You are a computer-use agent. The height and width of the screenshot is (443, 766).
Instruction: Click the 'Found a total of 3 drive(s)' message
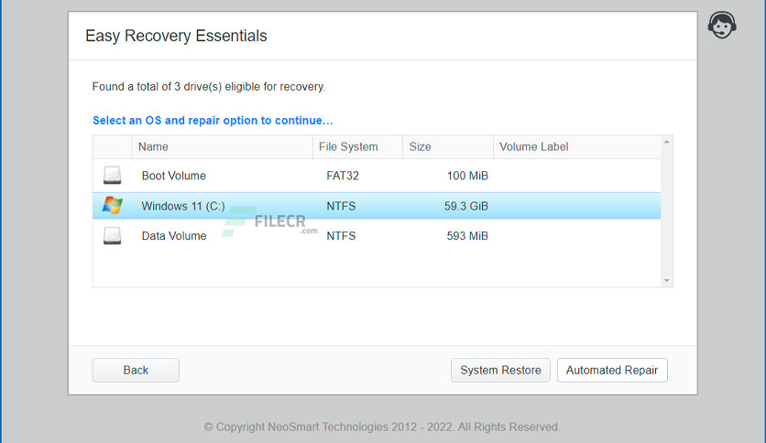[x=209, y=87]
